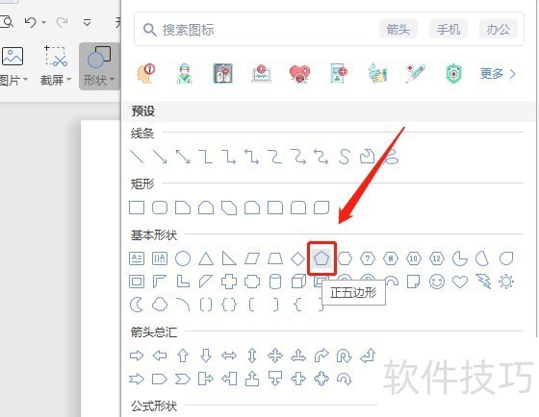Choose the lightning bolt shape

point(483,282)
